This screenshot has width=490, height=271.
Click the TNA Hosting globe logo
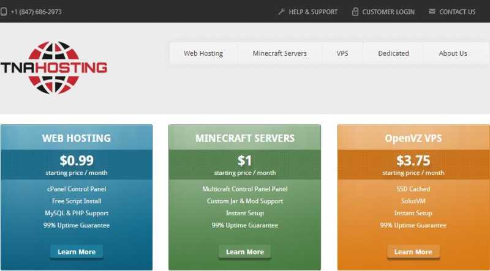pos(54,67)
